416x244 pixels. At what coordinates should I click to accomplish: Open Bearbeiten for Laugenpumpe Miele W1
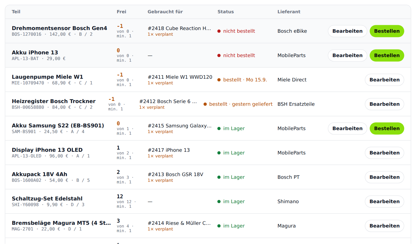pos(385,80)
